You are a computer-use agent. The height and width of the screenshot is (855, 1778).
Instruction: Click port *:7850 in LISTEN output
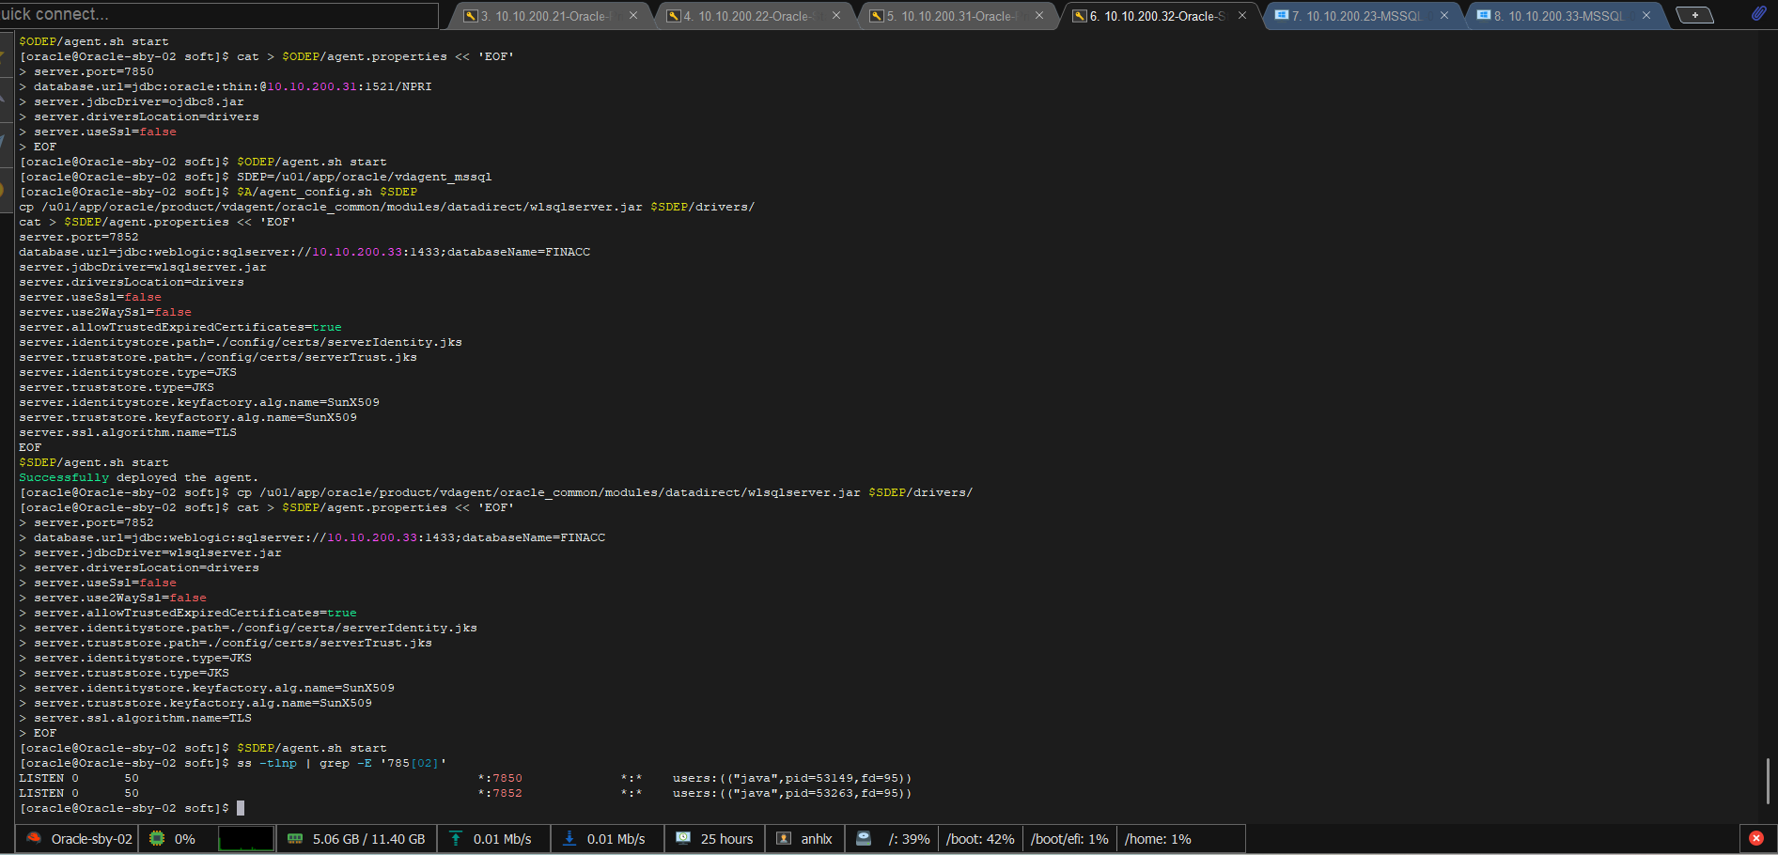500,778
